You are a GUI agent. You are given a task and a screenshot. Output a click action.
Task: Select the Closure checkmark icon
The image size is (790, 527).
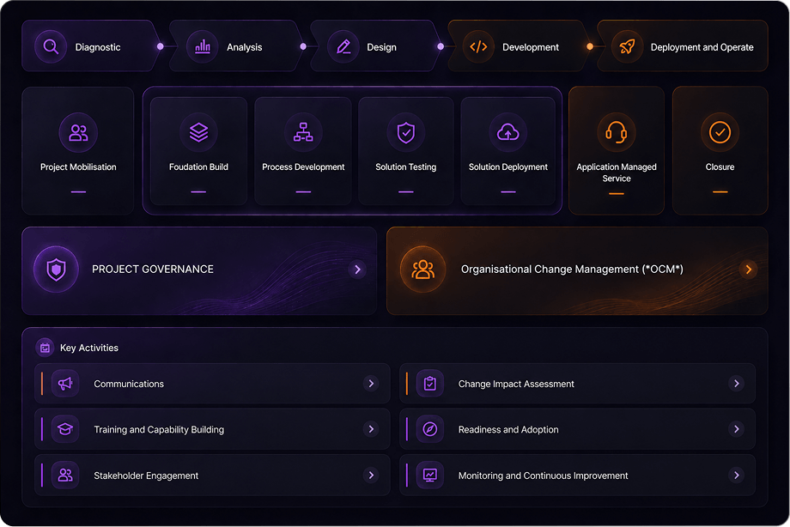[720, 132]
